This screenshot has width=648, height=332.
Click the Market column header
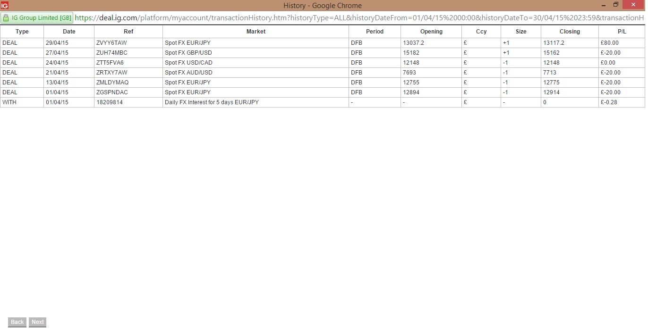tap(256, 32)
